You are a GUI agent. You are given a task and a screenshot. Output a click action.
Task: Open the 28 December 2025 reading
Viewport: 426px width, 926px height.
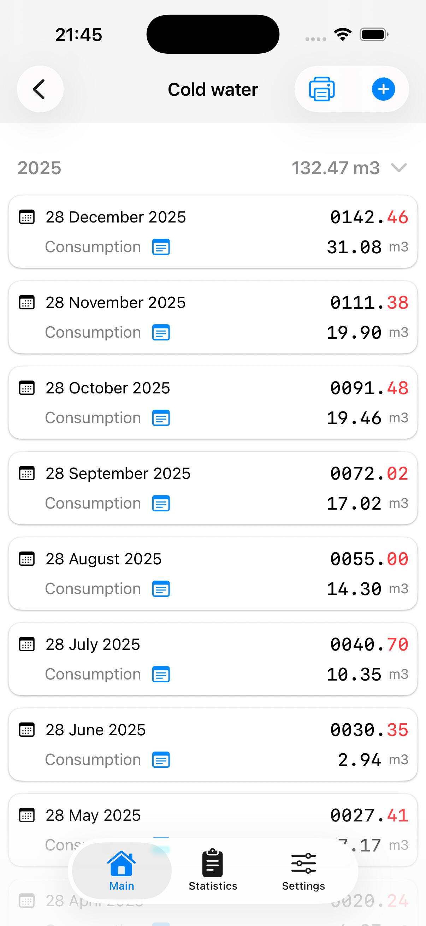116,217
